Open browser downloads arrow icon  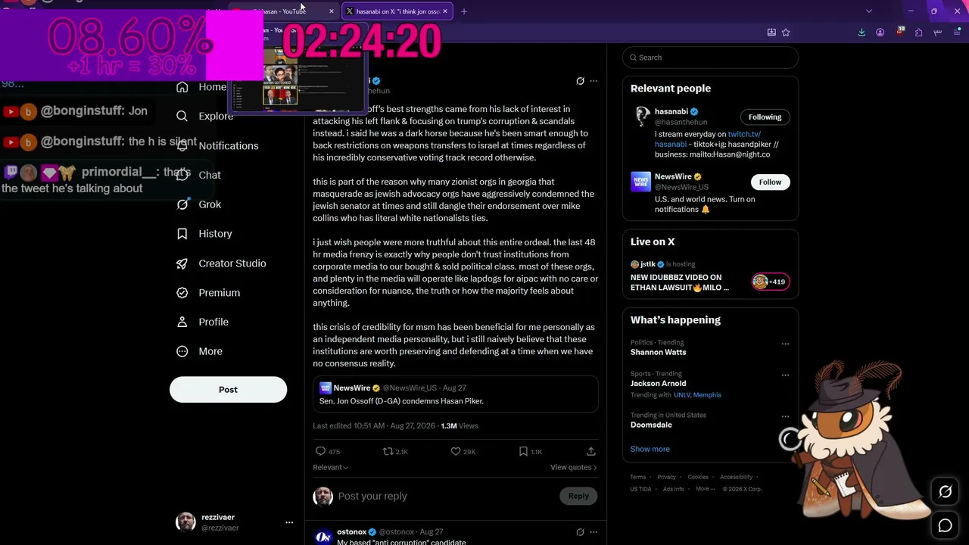(x=862, y=33)
